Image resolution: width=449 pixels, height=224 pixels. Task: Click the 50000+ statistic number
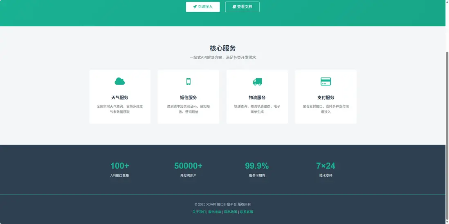189,166
